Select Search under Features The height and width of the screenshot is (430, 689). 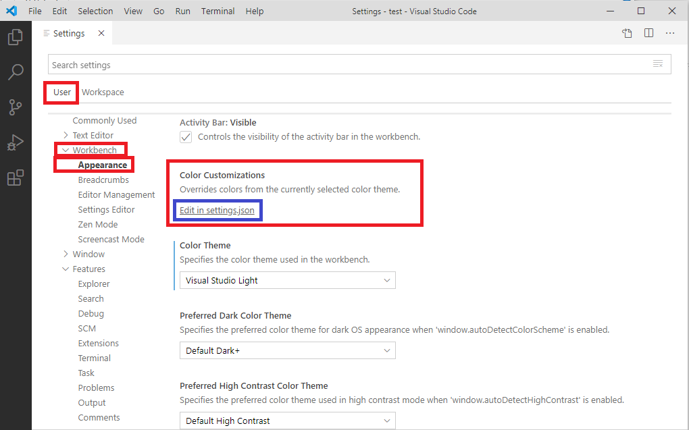pos(91,298)
